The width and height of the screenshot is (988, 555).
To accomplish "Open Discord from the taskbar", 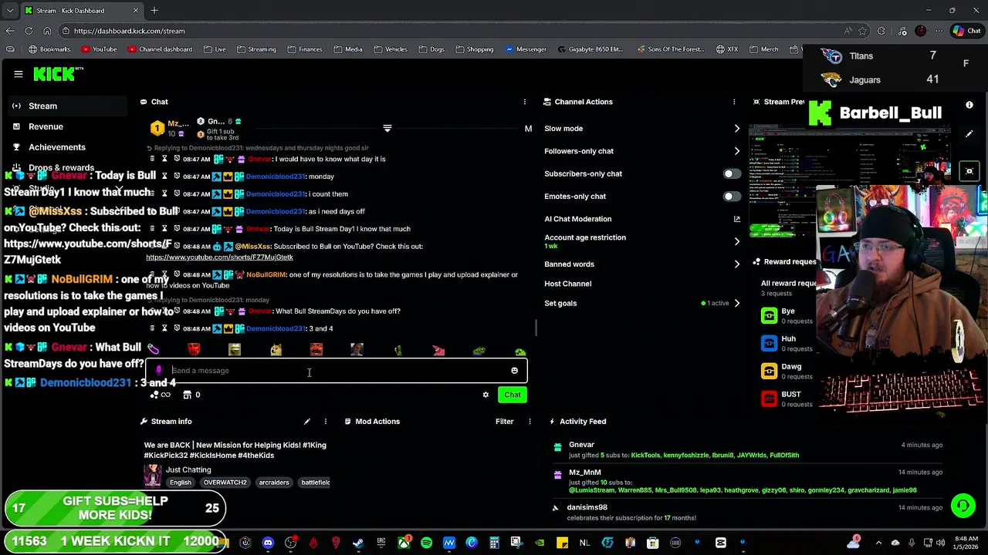I will coord(268,543).
